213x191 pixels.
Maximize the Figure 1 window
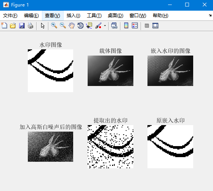(187, 5)
